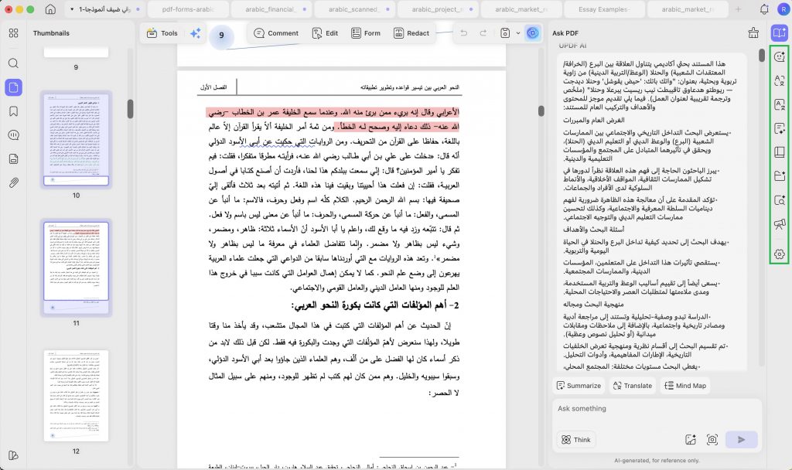Click the AI sparkle icon beside Tools

click(196, 33)
